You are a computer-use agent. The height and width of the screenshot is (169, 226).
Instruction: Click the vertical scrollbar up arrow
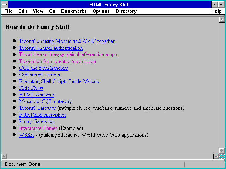222,20
